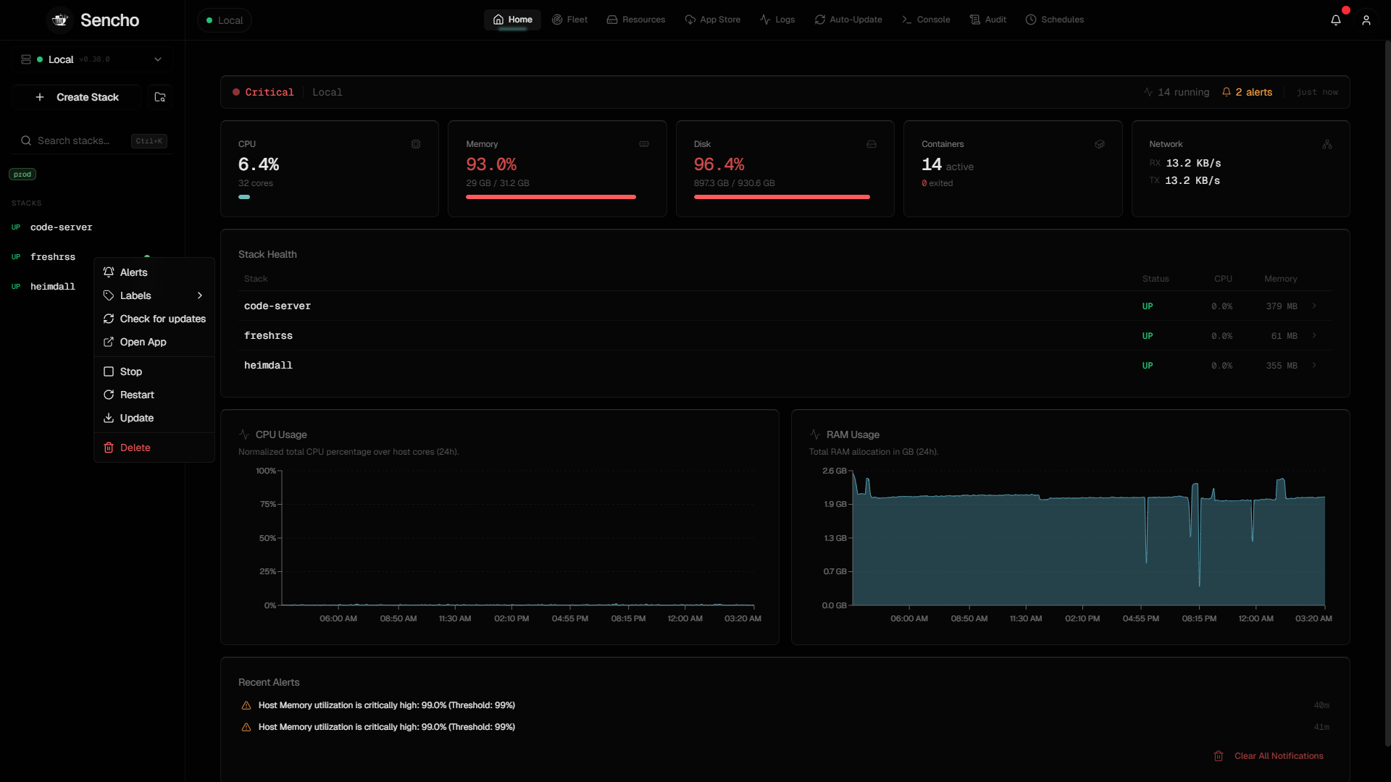Click the Disk usage progress bar

point(782,197)
